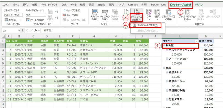Image resolution: width=223 pixels, height=108 pixels.
Task: Click the 420,000 total cell
Action: pyautogui.click(x=206, y=46)
